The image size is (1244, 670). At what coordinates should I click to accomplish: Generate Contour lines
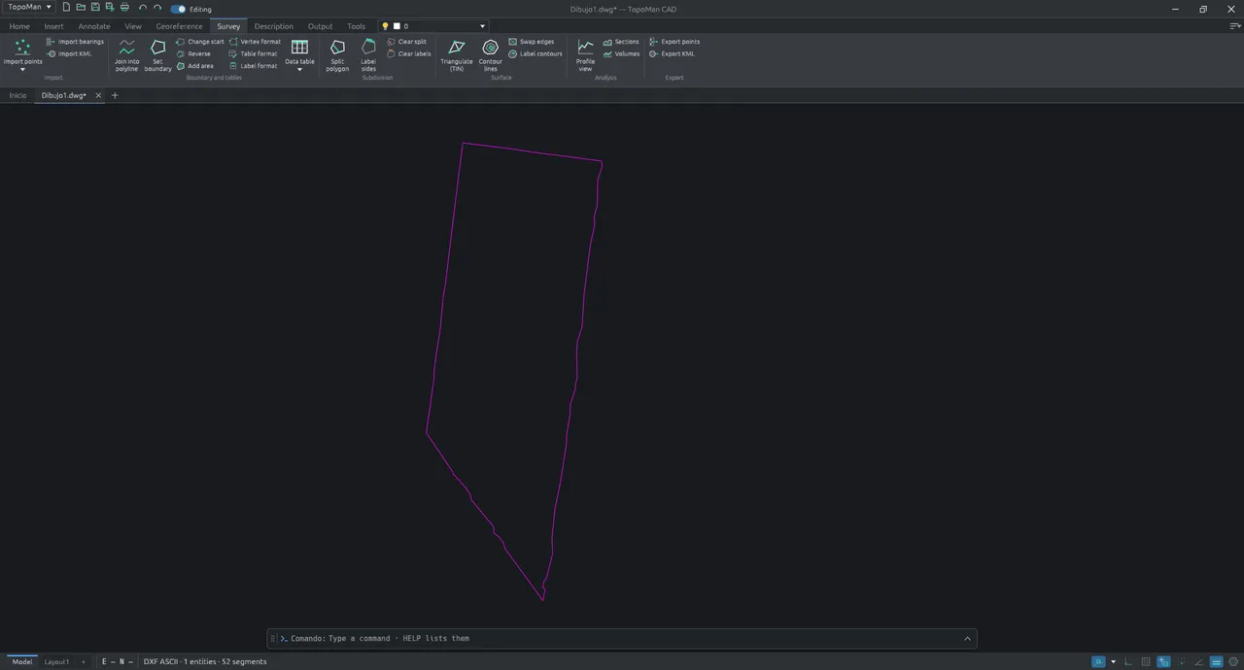tap(490, 55)
